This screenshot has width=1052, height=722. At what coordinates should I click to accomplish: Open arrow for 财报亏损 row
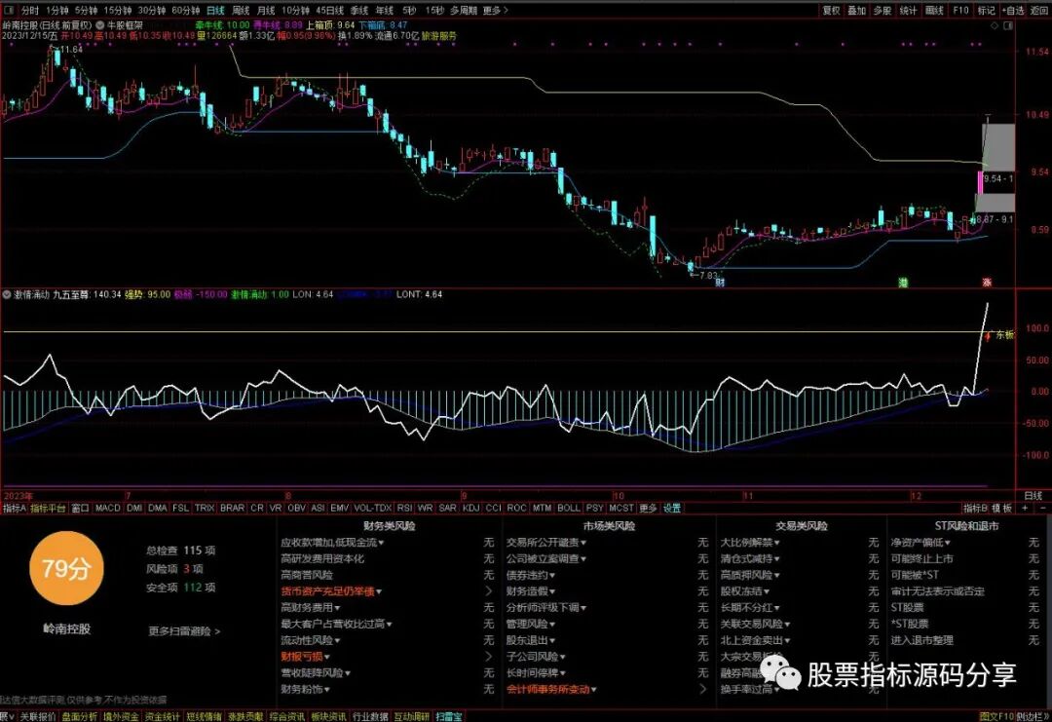point(488,657)
